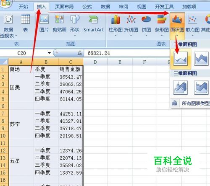
Task: Click cell C1 containing 销售金额
Action: click(71, 69)
